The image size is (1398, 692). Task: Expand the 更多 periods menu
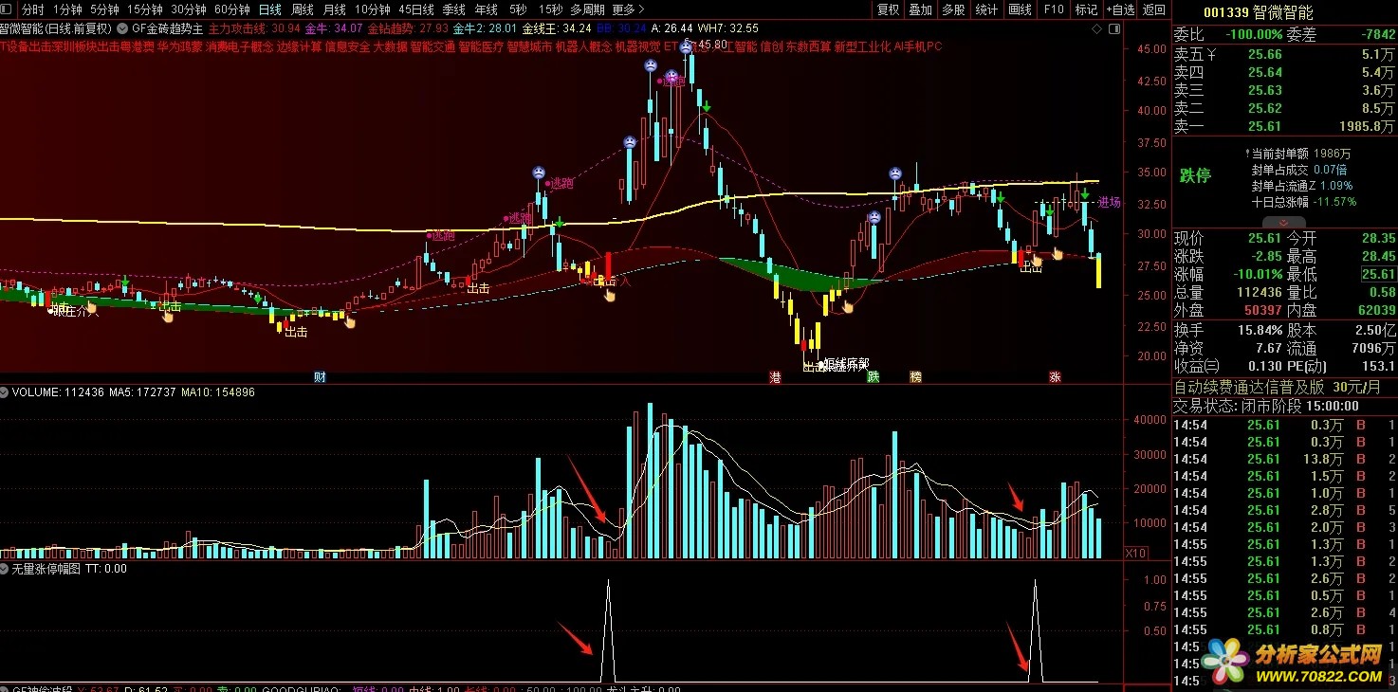(628, 9)
